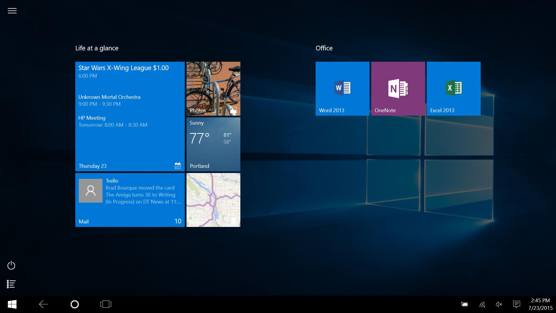Screen dimensions: 556x313
Task: Open the Calendar tile showing Thursday 23
Action: [x=130, y=117]
